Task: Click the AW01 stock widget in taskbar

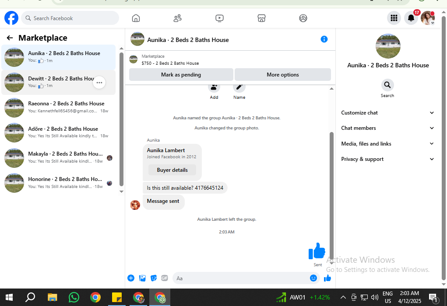Action: click(303, 297)
